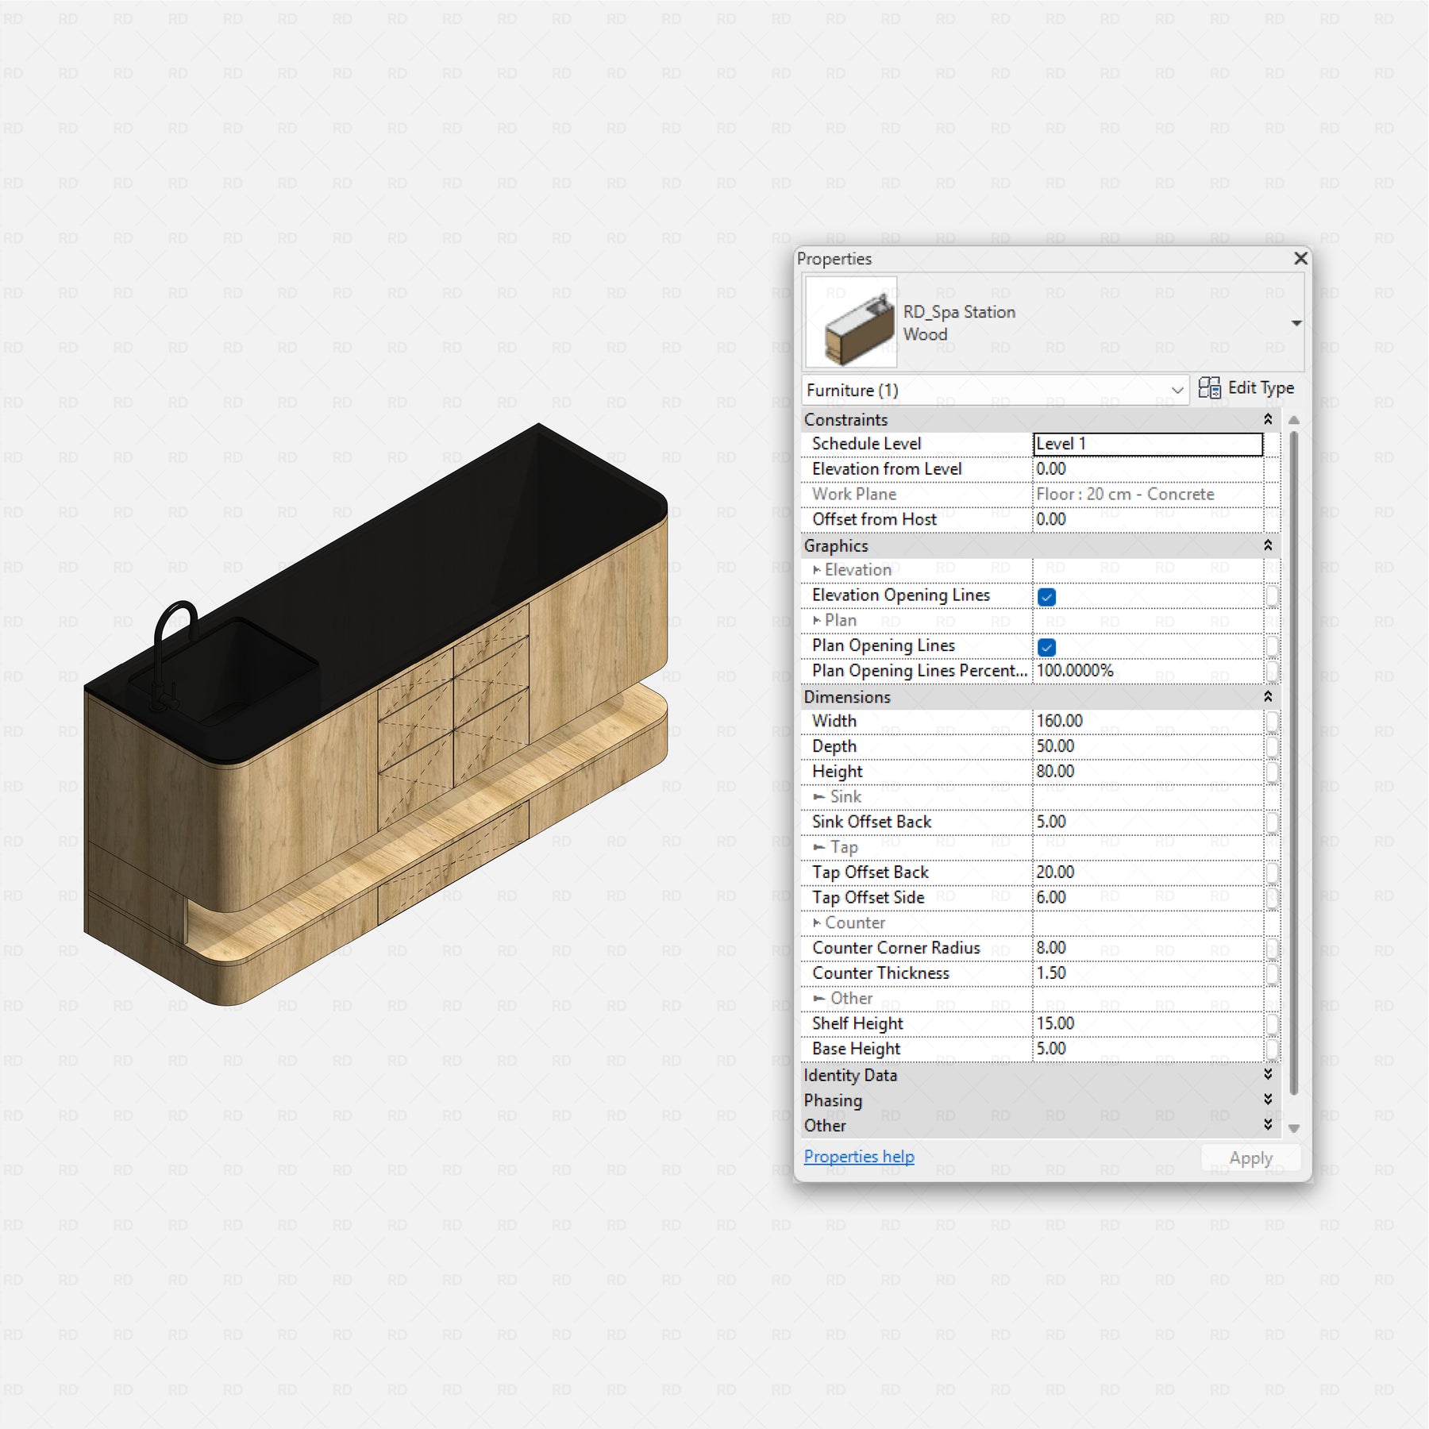Click the scroll up arrow in Properties
This screenshot has width=1429, height=1429.
[x=1293, y=420]
